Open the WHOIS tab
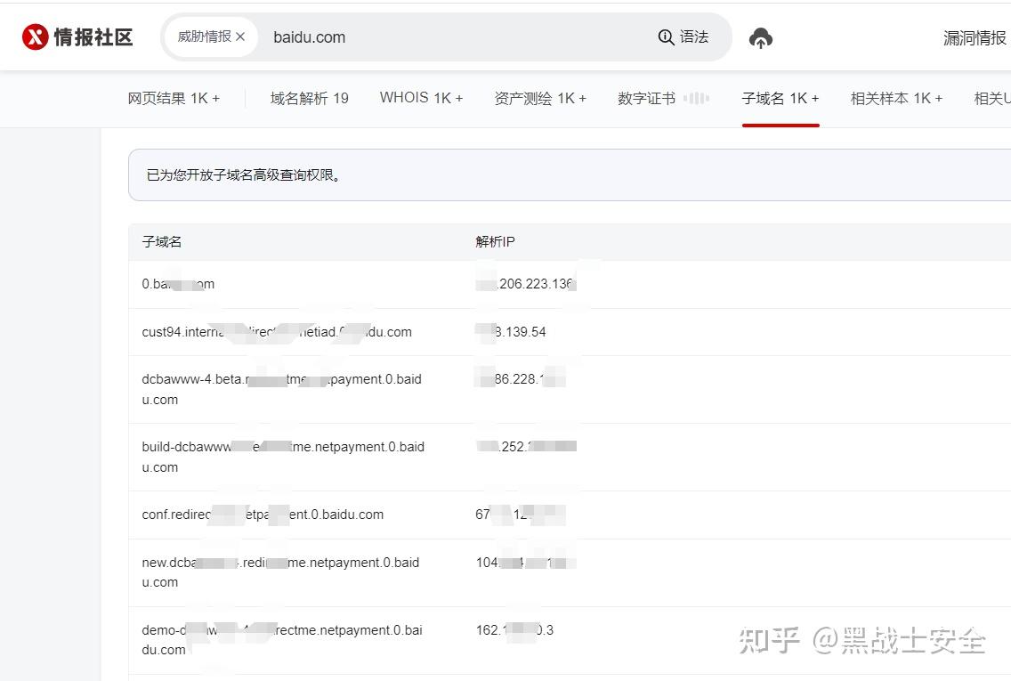 [x=421, y=98]
